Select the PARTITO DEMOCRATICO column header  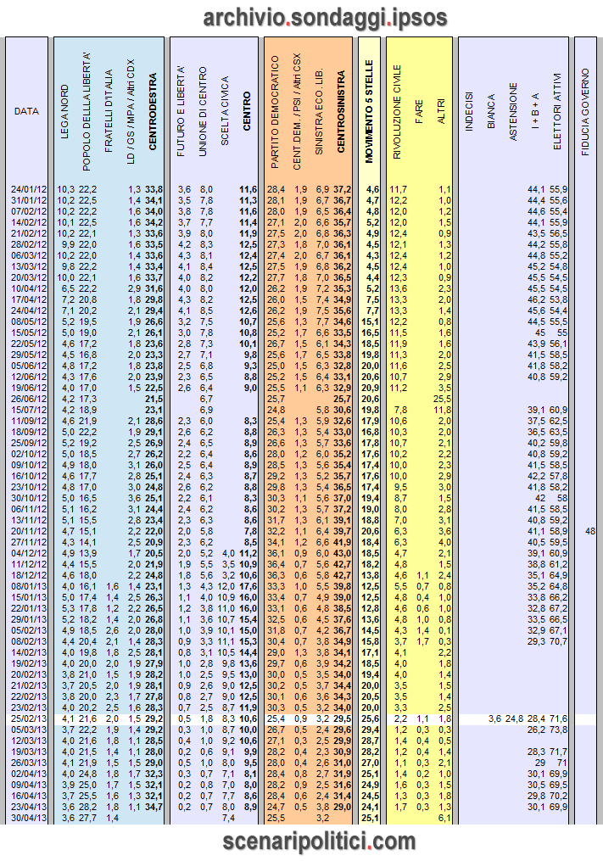[275, 112]
